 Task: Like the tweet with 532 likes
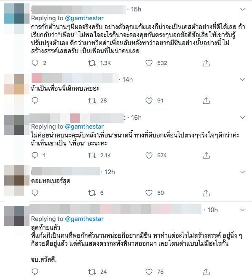click(149, 63)
